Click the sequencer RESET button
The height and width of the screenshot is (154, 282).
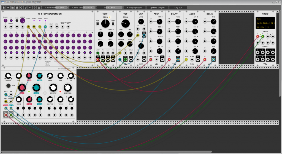click(x=17, y=21)
